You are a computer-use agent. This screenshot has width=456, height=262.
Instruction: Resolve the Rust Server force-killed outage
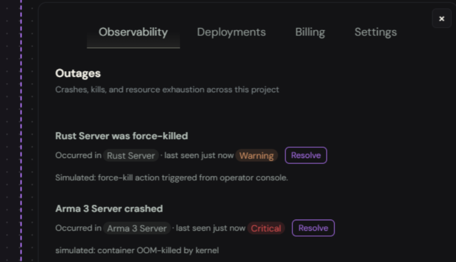click(306, 155)
